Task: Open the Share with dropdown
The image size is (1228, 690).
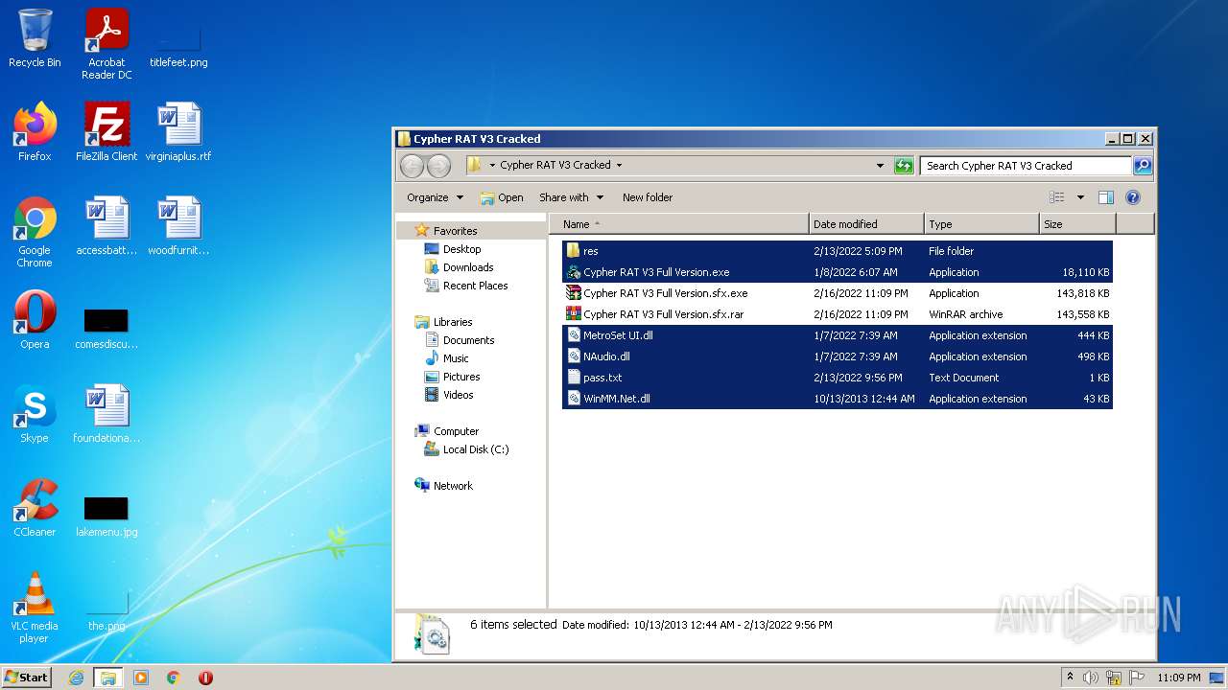Action: click(x=572, y=197)
